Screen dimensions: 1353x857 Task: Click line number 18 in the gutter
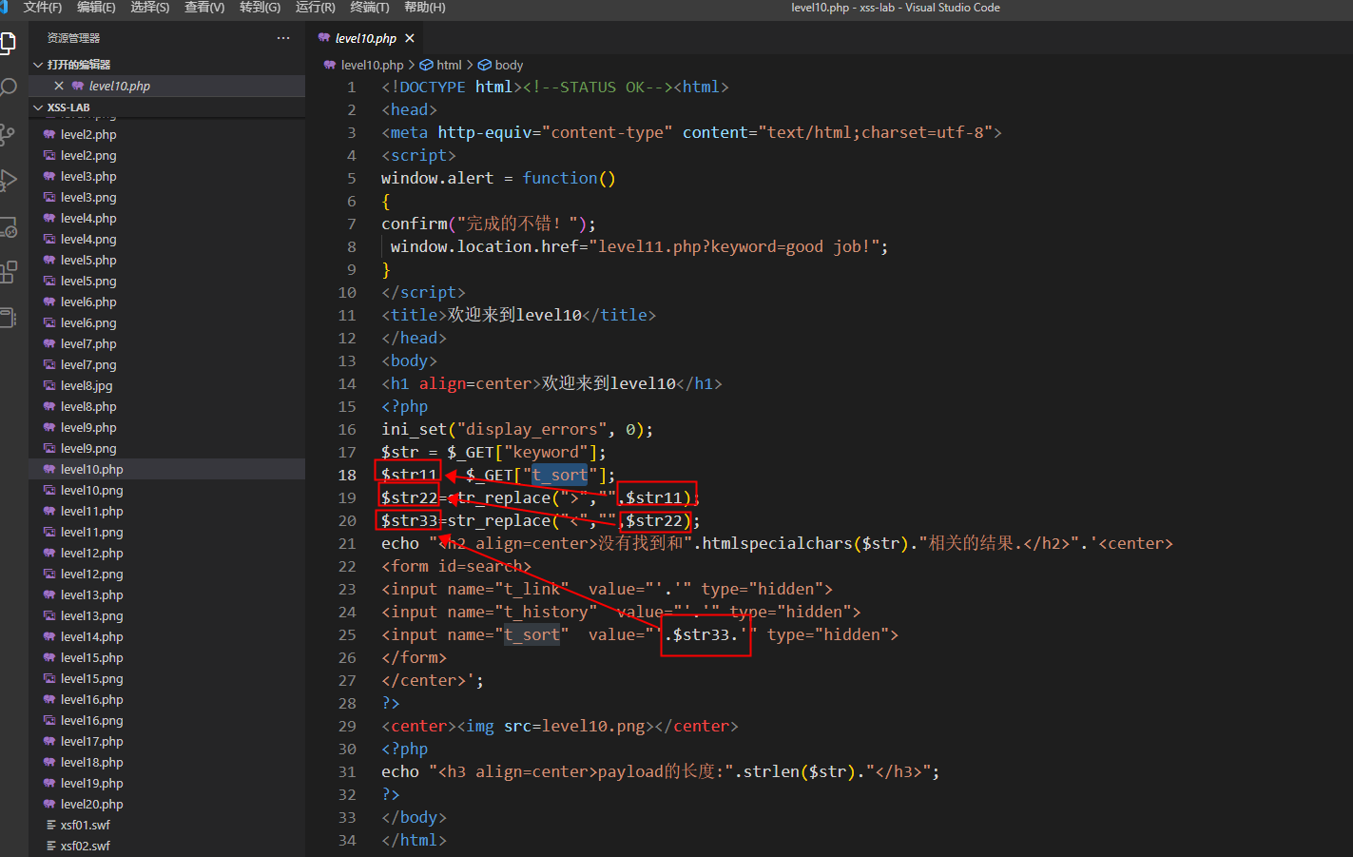click(x=347, y=475)
